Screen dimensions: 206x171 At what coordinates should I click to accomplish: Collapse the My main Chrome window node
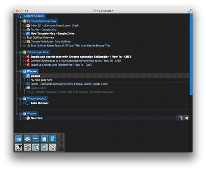click(20, 21)
